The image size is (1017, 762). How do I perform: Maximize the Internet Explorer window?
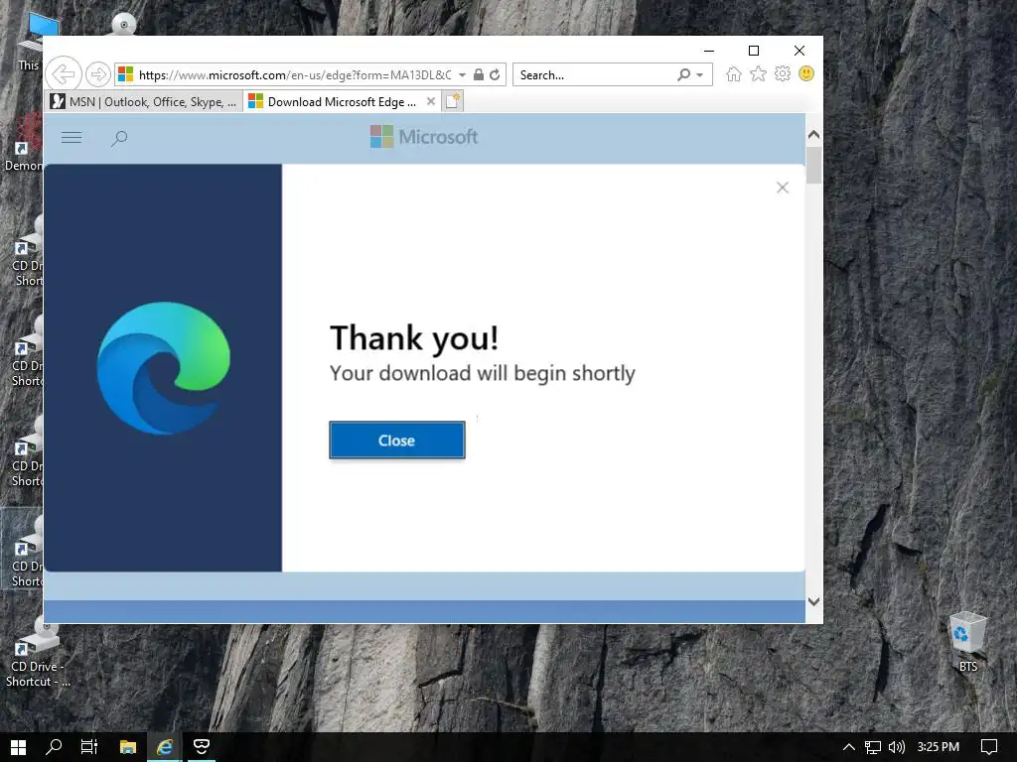click(754, 51)
